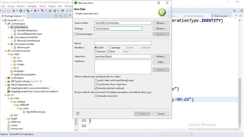Click the Search flashlight icon in toolbar
The width and height of the screenshot is (244, 137).
coord(67,11)
